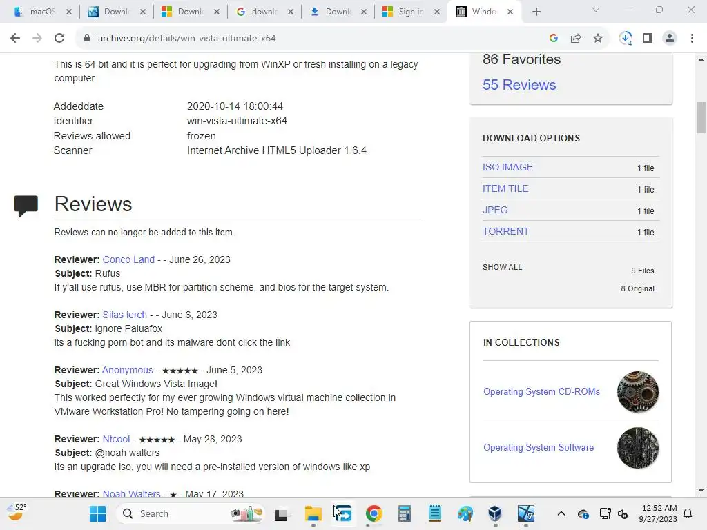
Task: Click the scrollbar down arrow
Action: pos(701,491)
